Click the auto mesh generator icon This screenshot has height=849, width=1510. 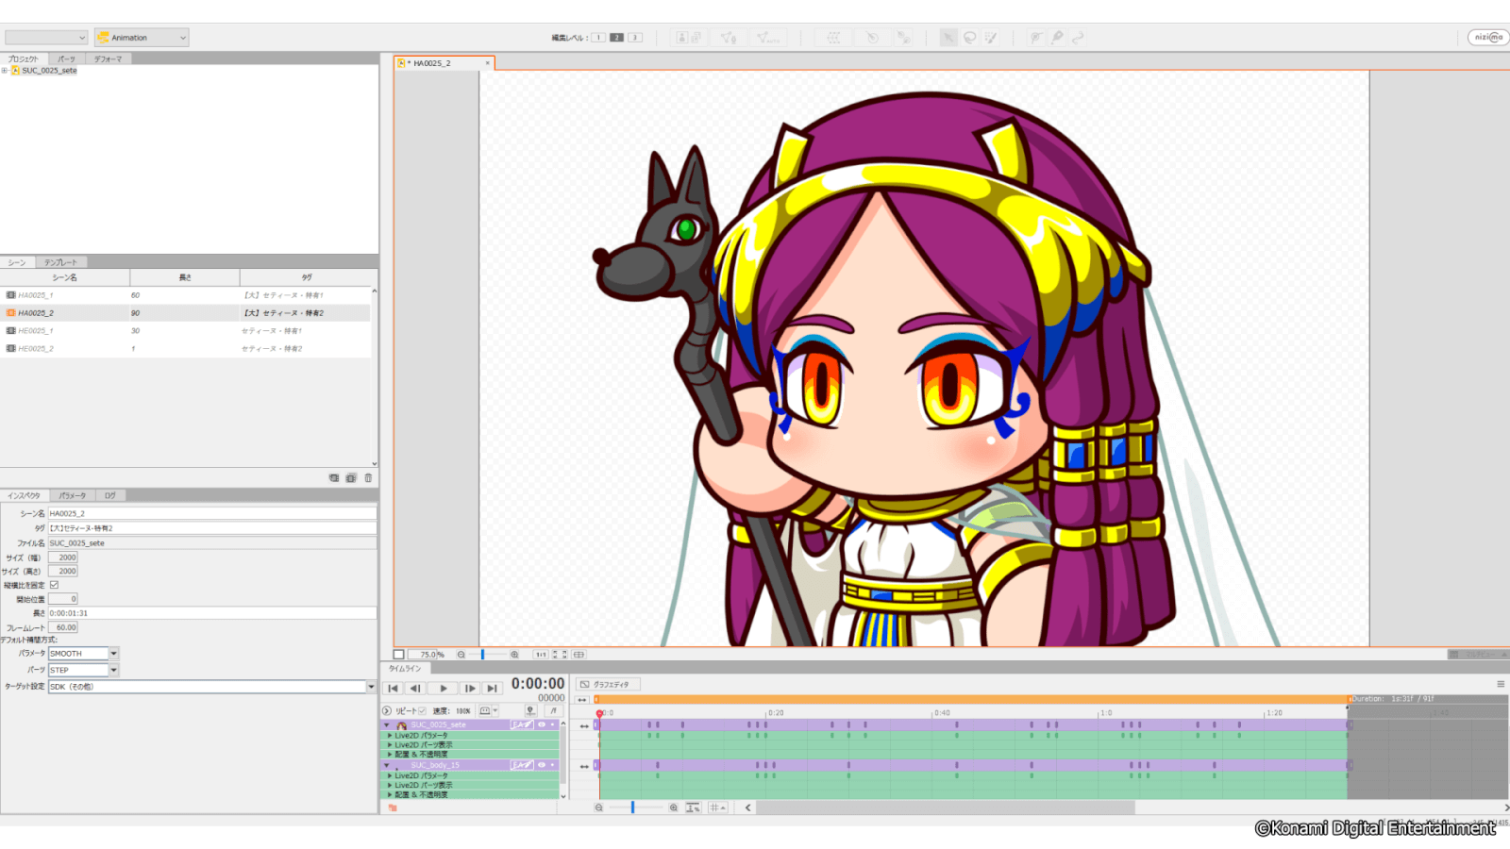[x=767, y=38]
